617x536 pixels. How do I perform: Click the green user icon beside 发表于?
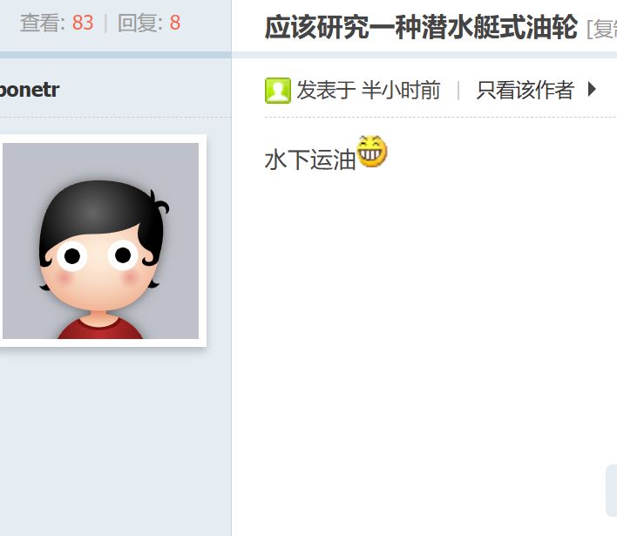(278, 91)
